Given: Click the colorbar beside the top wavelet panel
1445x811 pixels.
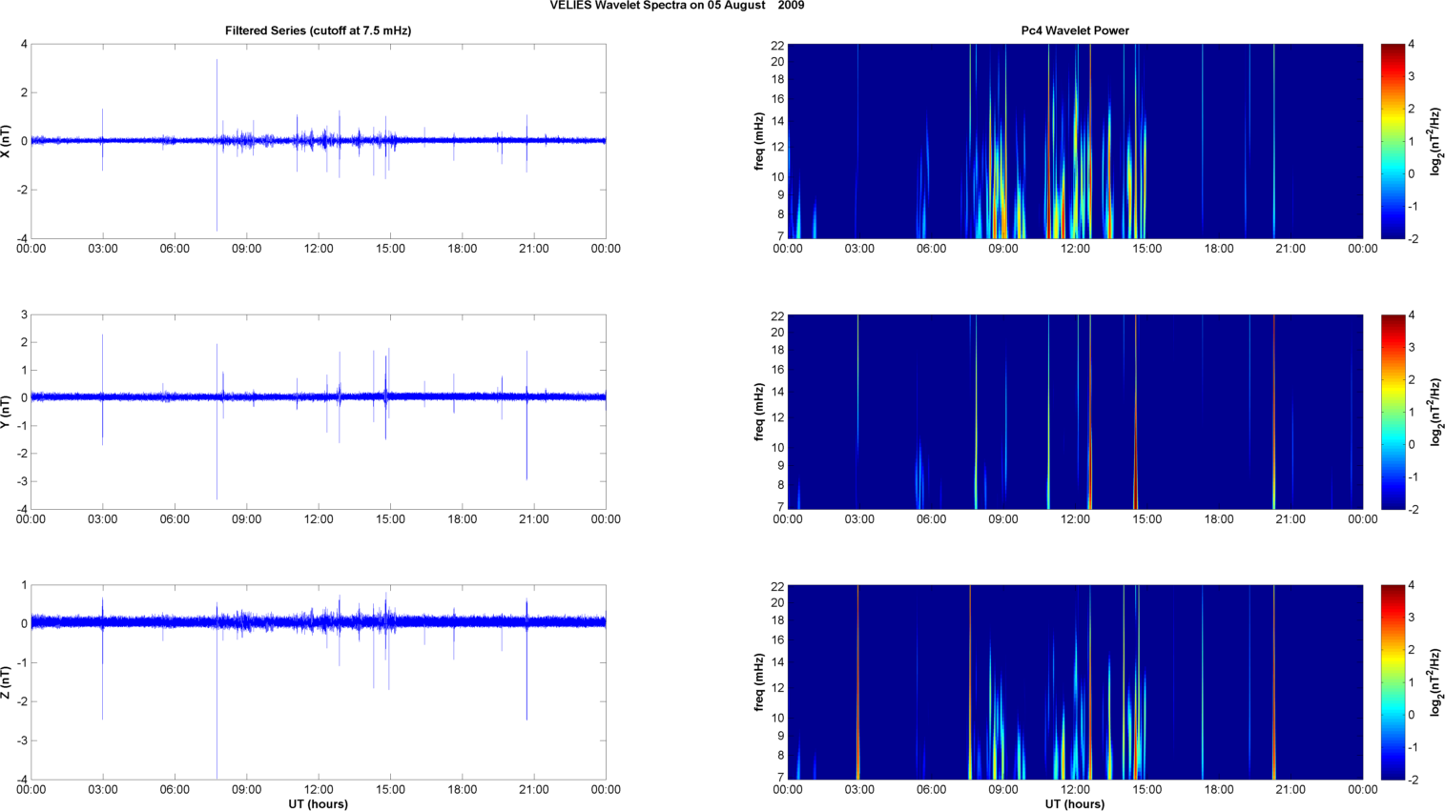Looking at the screenshot, I should pos(1393,141).
